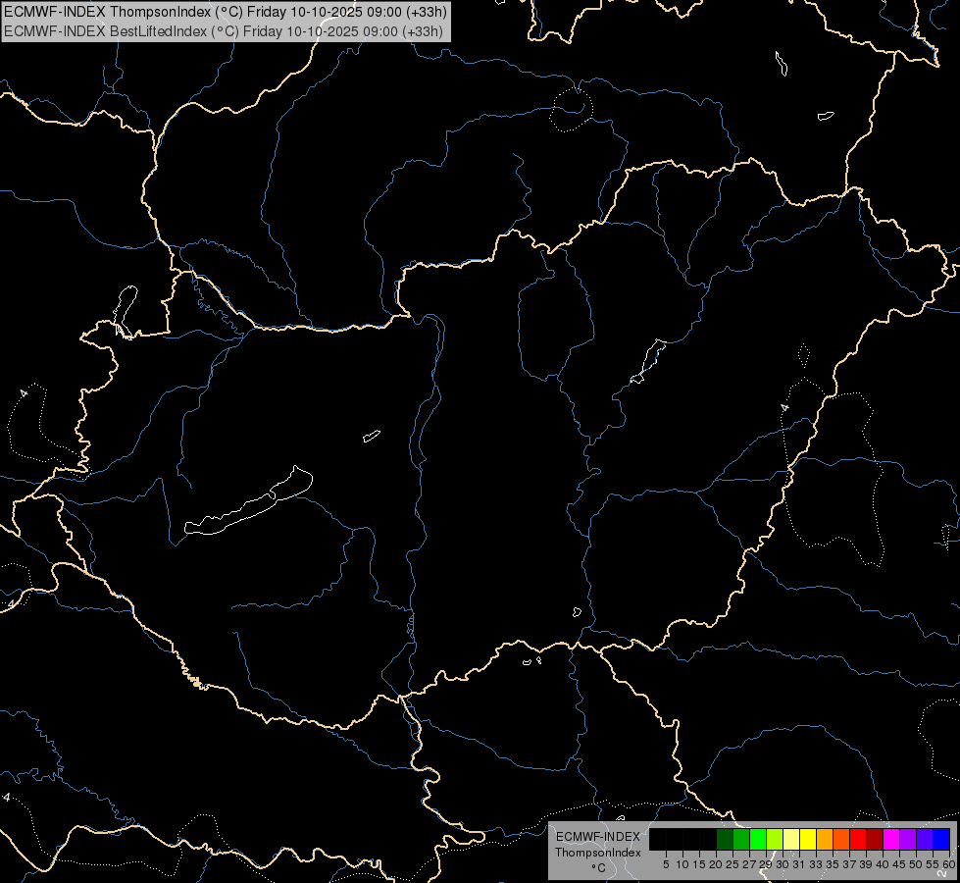The image size is (960, 883).
Task: Click the legend tick value 27
Action: click(749, 864)
